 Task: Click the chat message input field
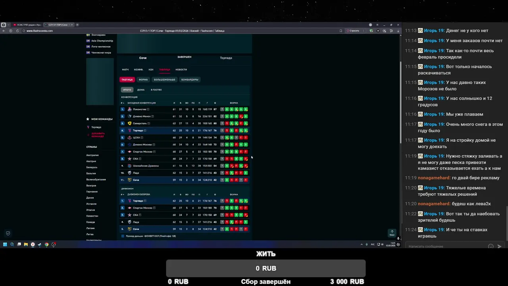coord(446,246)
